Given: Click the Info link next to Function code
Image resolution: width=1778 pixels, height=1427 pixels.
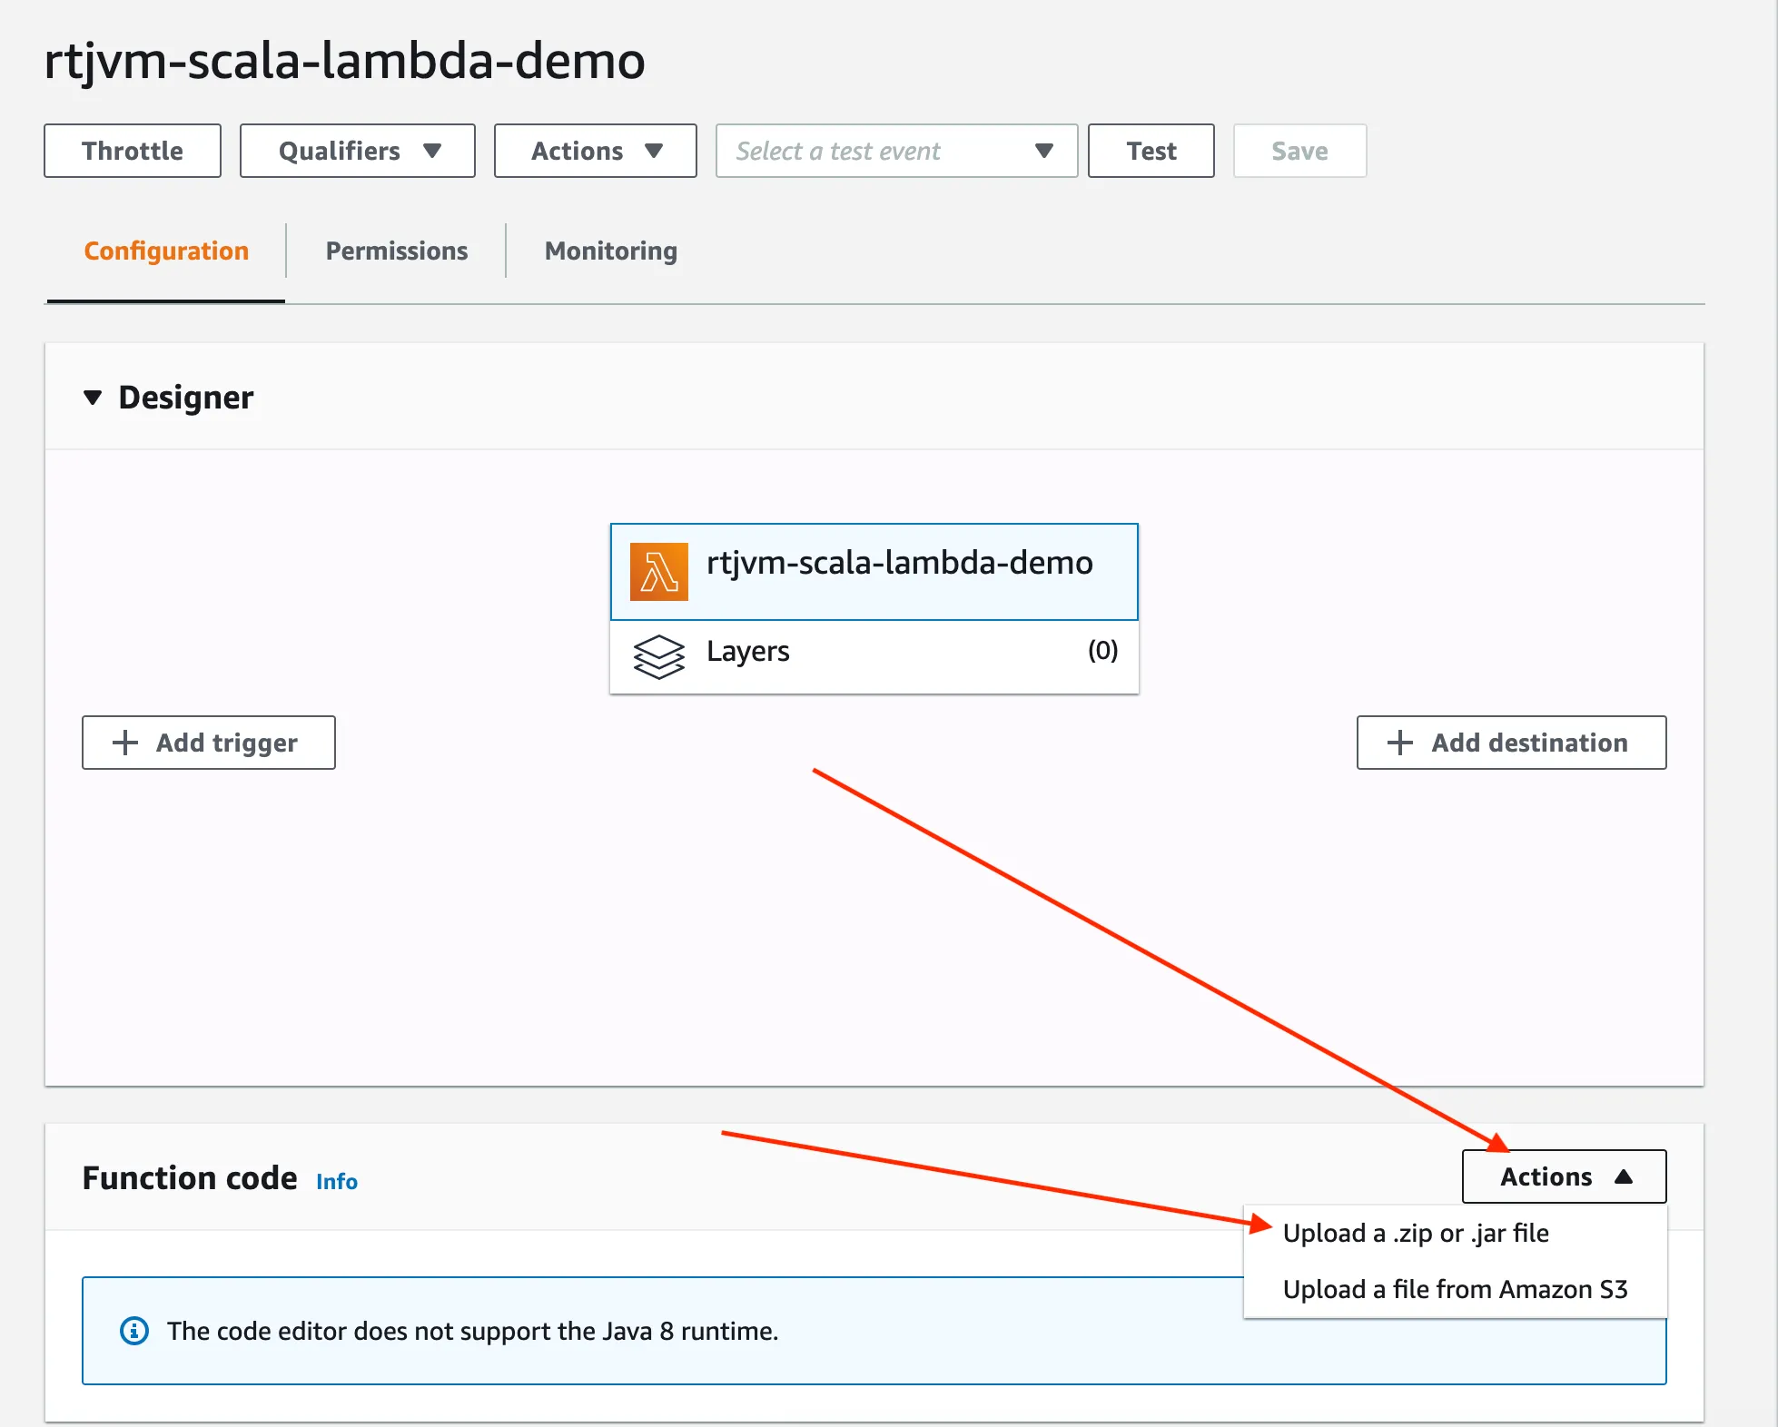Looking at the screenshot, I should pyautogui.click(x=335, y=1181).
